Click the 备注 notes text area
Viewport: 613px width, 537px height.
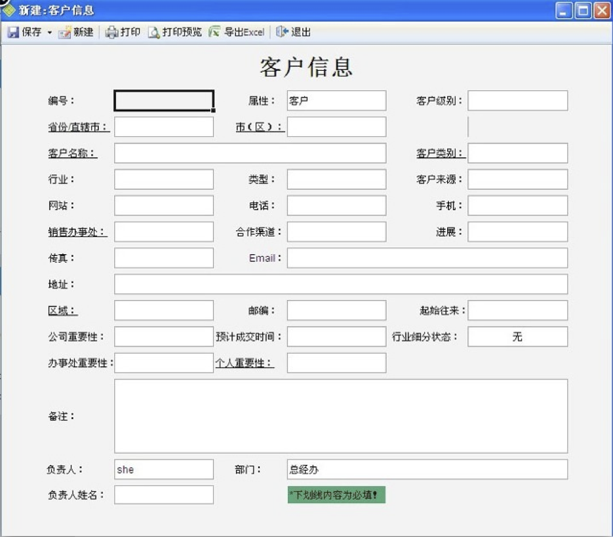(x=341, y=417)
